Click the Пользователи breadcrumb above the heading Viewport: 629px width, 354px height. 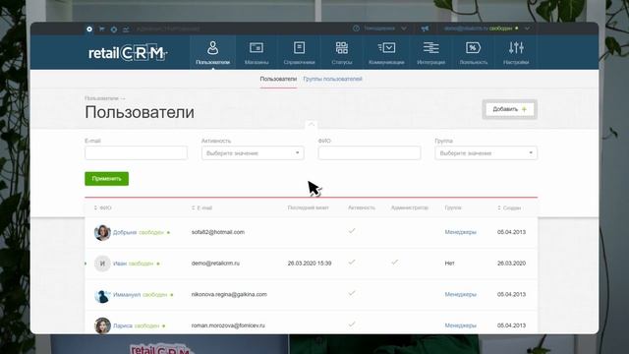(101, 98)
